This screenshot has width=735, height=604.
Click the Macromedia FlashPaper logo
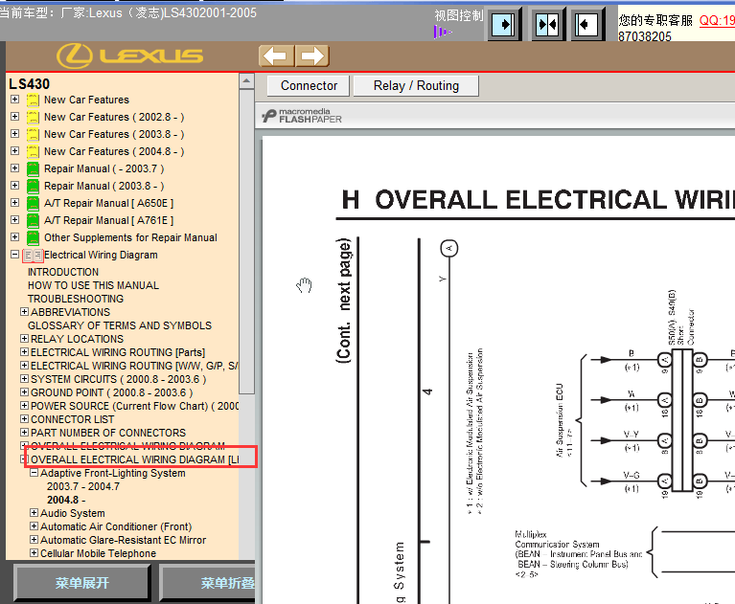coord(302,116)
